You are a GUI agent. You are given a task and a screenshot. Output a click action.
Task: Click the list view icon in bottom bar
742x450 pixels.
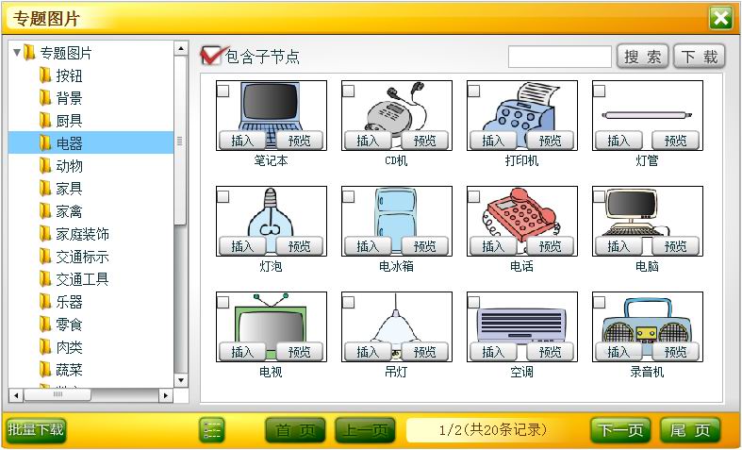[x=212, y=430]
